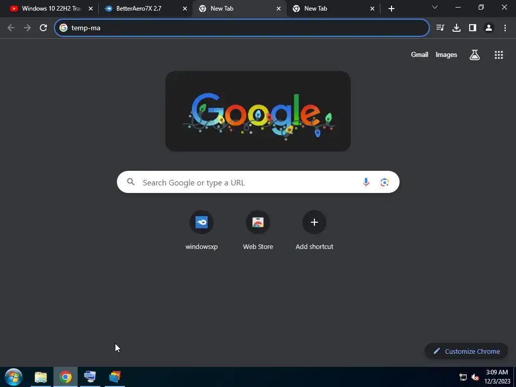Open Search Labs flask icon

(x=475, y=55)
